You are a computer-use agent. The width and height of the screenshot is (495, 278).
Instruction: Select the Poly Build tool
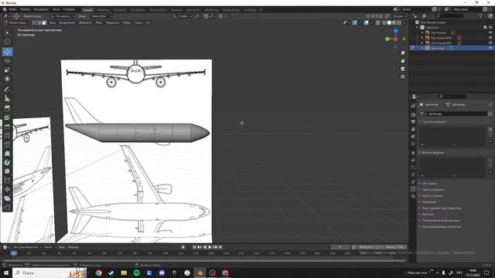[x=7, y=154]
